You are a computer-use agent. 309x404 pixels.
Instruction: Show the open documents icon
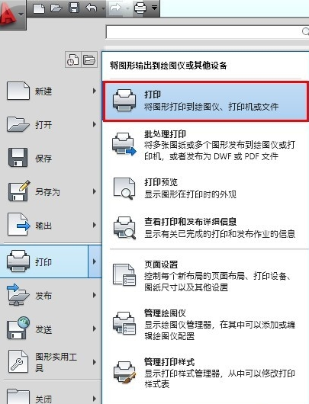pyautogui.click(x=89, y=59)
